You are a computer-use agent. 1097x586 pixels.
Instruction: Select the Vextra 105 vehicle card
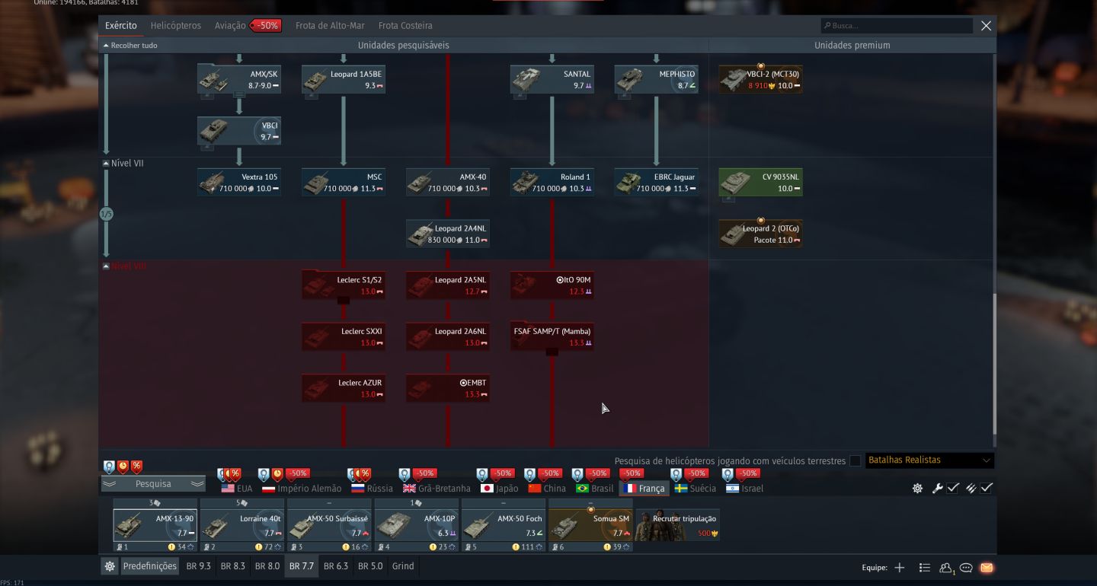pos(239,183)
